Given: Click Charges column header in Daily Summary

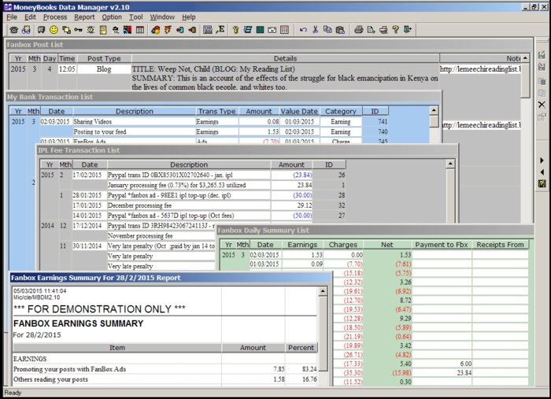Looking at the screenshot, I should (343, 245).
